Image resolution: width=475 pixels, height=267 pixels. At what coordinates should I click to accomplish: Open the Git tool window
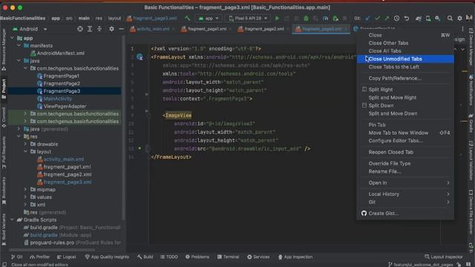coord(16,257)
